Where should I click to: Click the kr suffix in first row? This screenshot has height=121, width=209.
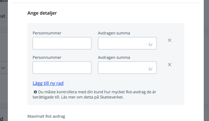151,45
